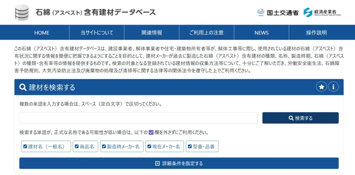Toggle the 現在メーカー名 checkbox
Screen dimensions: 355x175
[x=149, y=147]
